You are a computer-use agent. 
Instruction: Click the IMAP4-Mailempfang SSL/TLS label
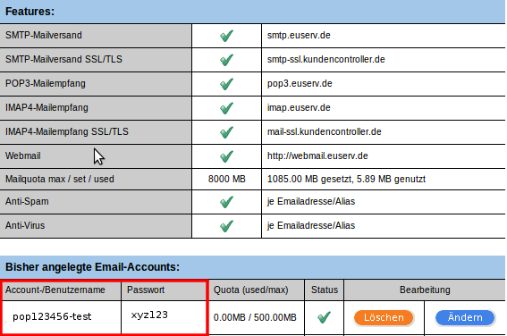[x=67, y=131]
